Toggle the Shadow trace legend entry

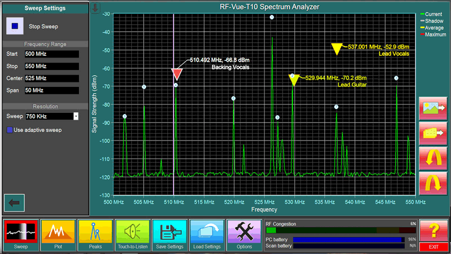coord(432,21)
